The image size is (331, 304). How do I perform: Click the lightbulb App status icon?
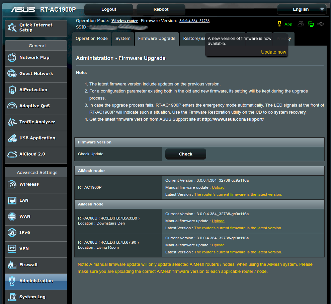point(279,24)
